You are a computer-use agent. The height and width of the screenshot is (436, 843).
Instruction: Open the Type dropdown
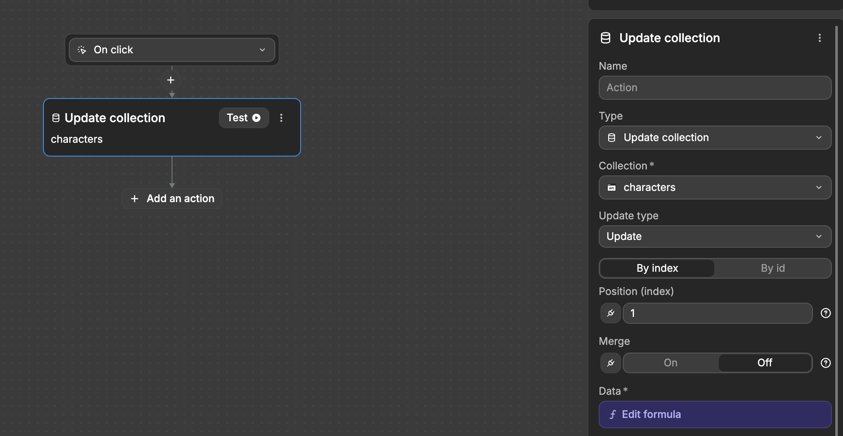[x=714, y=138]
